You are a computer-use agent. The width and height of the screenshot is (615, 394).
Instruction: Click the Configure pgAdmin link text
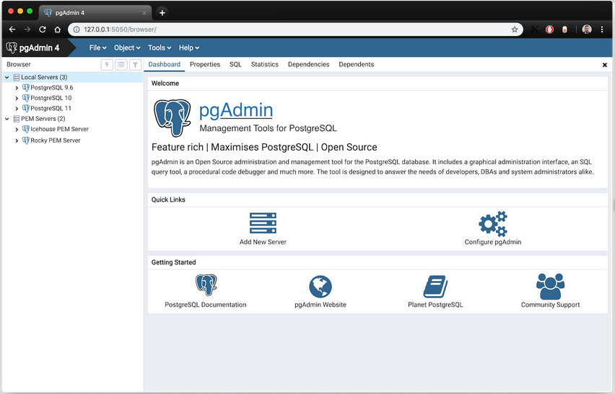coord(493,242)
